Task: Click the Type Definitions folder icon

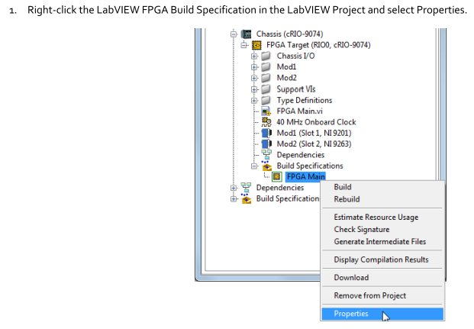Action: 266,100
